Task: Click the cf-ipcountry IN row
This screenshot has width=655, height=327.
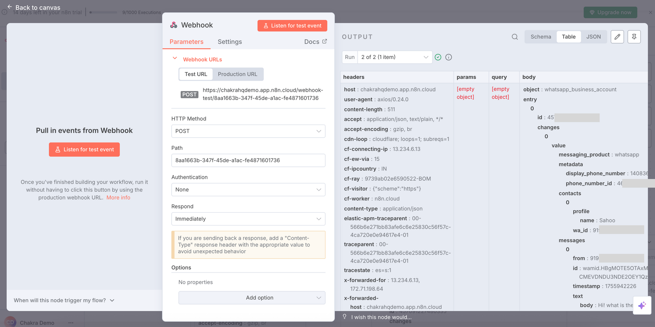Action: pyautogui.click(x=365, y=169)
